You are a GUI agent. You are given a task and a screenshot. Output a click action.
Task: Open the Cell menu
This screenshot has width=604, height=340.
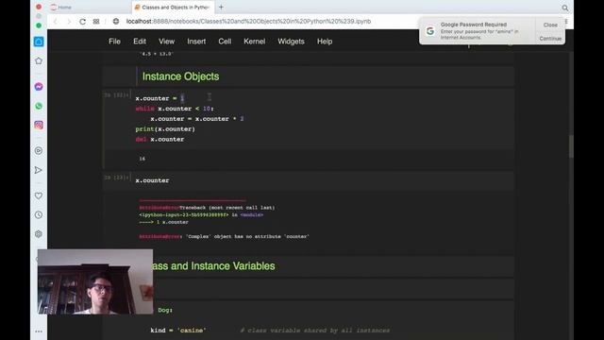click(x=225, y=42)
